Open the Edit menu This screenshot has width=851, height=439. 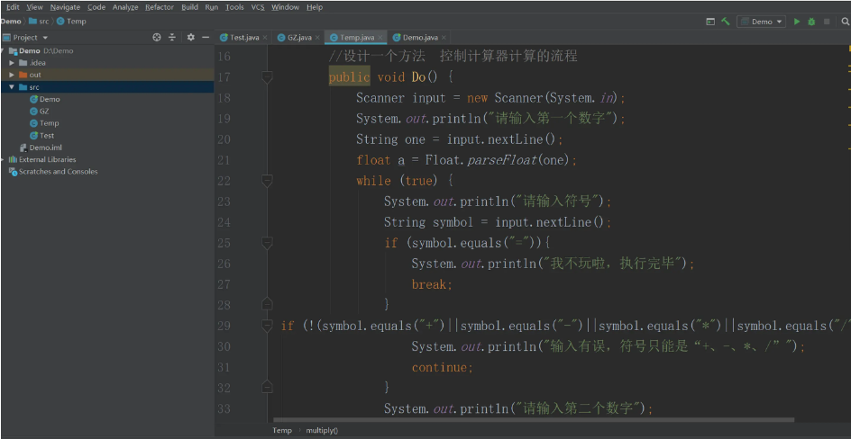pyautogui.click(x=13, y=7)
